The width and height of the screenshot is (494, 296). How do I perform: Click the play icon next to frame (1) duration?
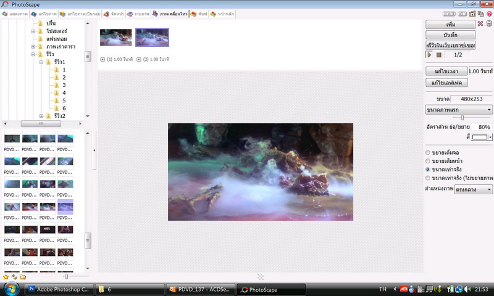tap(103, 59)
